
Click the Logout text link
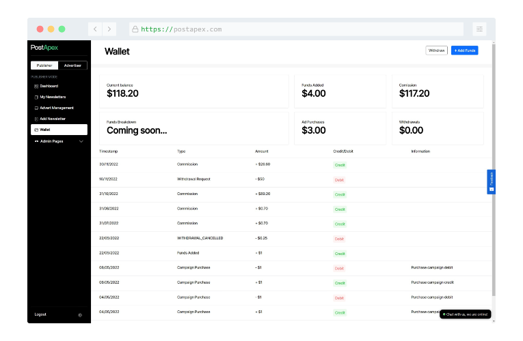point(40,314)
